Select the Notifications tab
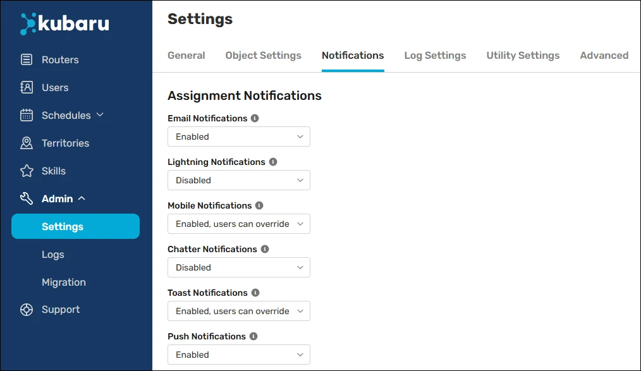 (353, 55)
